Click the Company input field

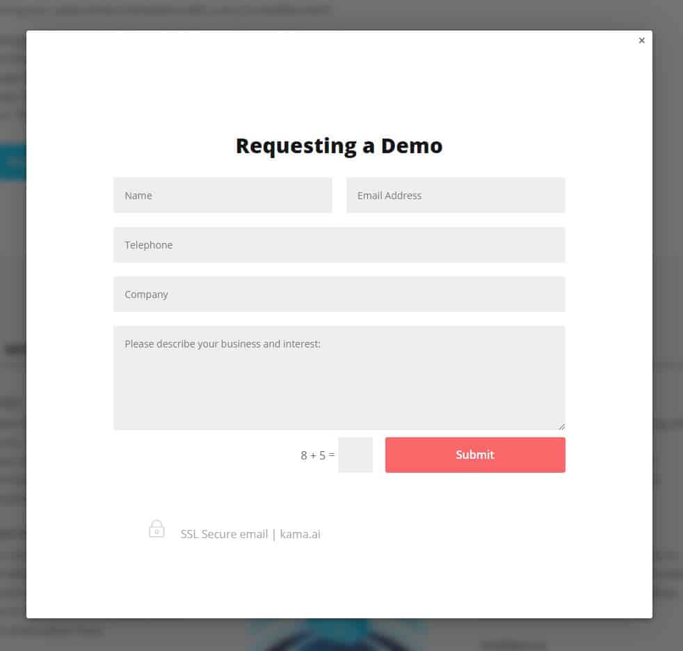click(339, 295)
